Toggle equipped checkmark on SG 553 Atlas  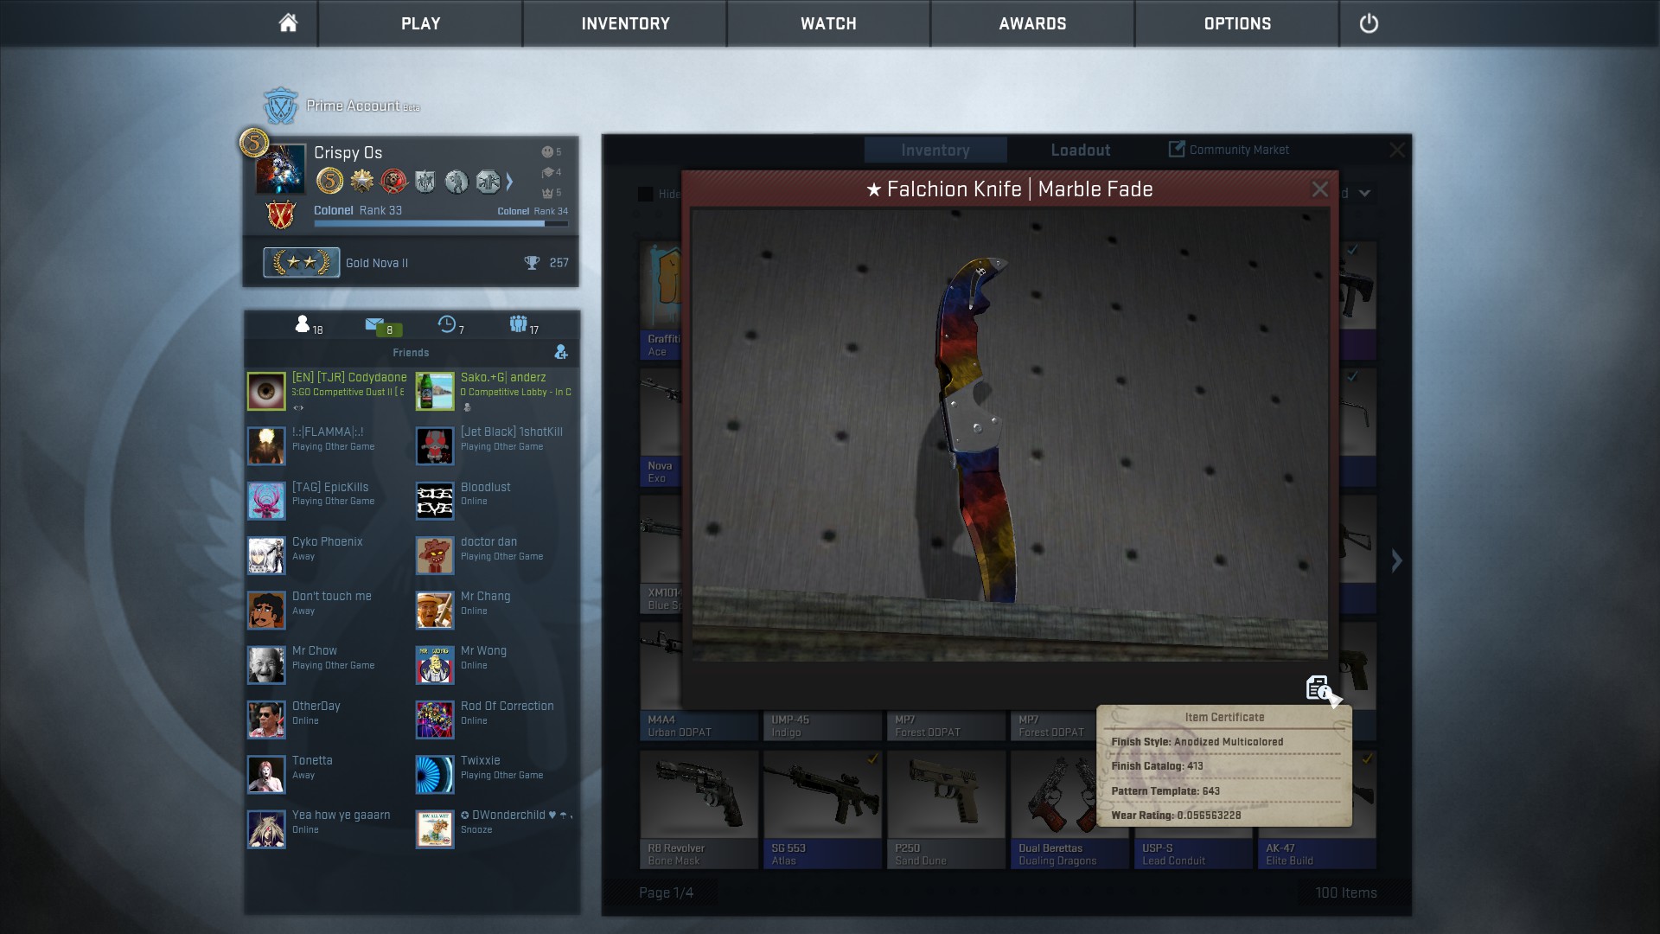pos(872,759)
